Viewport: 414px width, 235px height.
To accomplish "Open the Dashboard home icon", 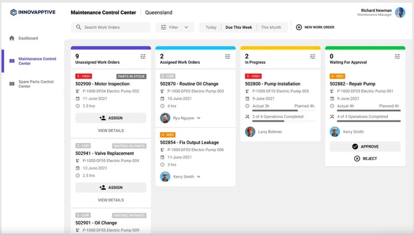I will click(x=12, y=38).
